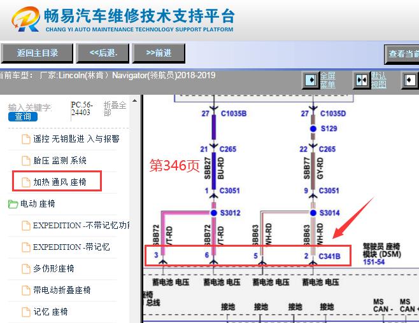
Task: Click the C265 label next to pin 22
Action: point(327,149)
